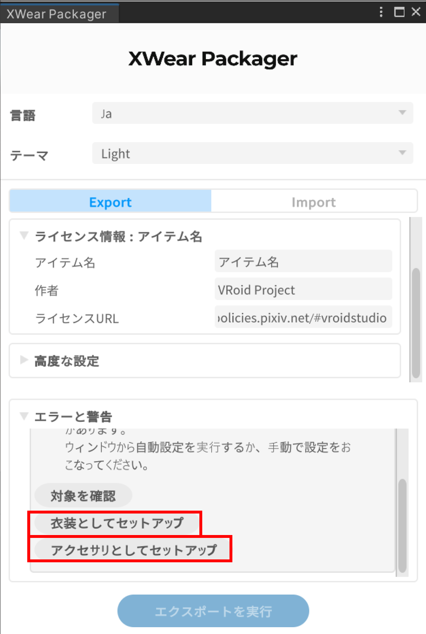Open the テーマ dropdown showing Light
The height and width of the screenshot is (634, 426).
pyautogui.click(x=252, y=153)
